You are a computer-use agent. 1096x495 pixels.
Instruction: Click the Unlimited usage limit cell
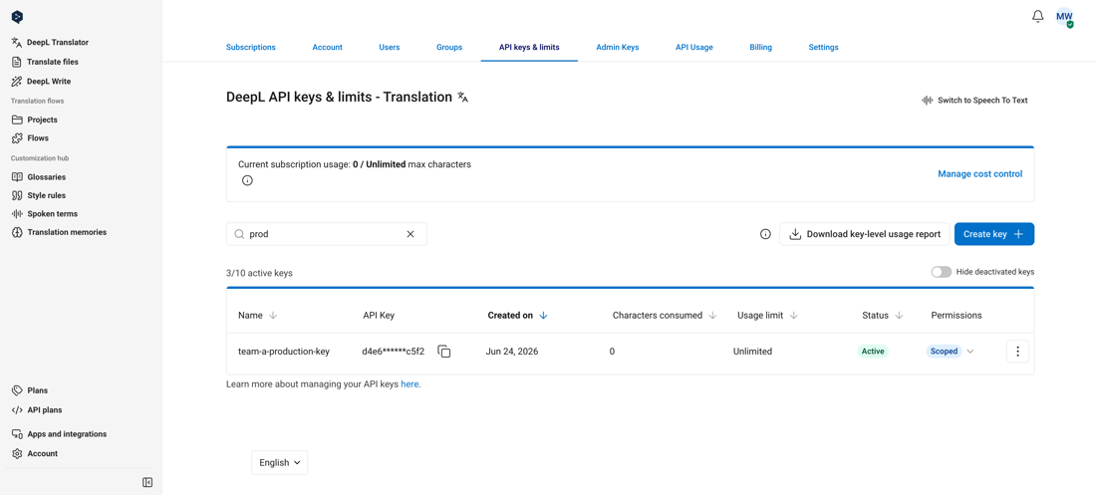[753, 352]
